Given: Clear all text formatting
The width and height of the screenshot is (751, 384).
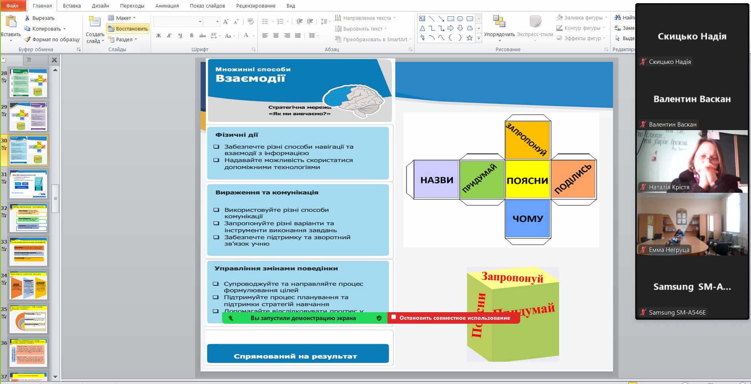Looking at the screenshot, I should pos(250,21).
